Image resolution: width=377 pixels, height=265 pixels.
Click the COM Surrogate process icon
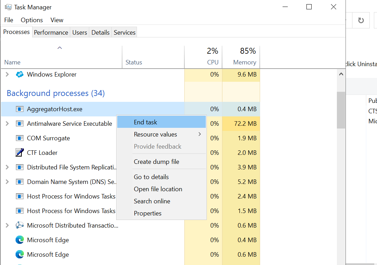pyautogui.click(x=20, y=138)
